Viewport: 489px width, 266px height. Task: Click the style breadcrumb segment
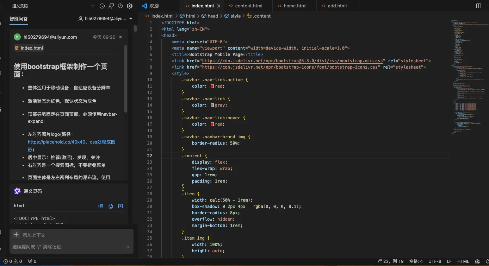(233, 16)
